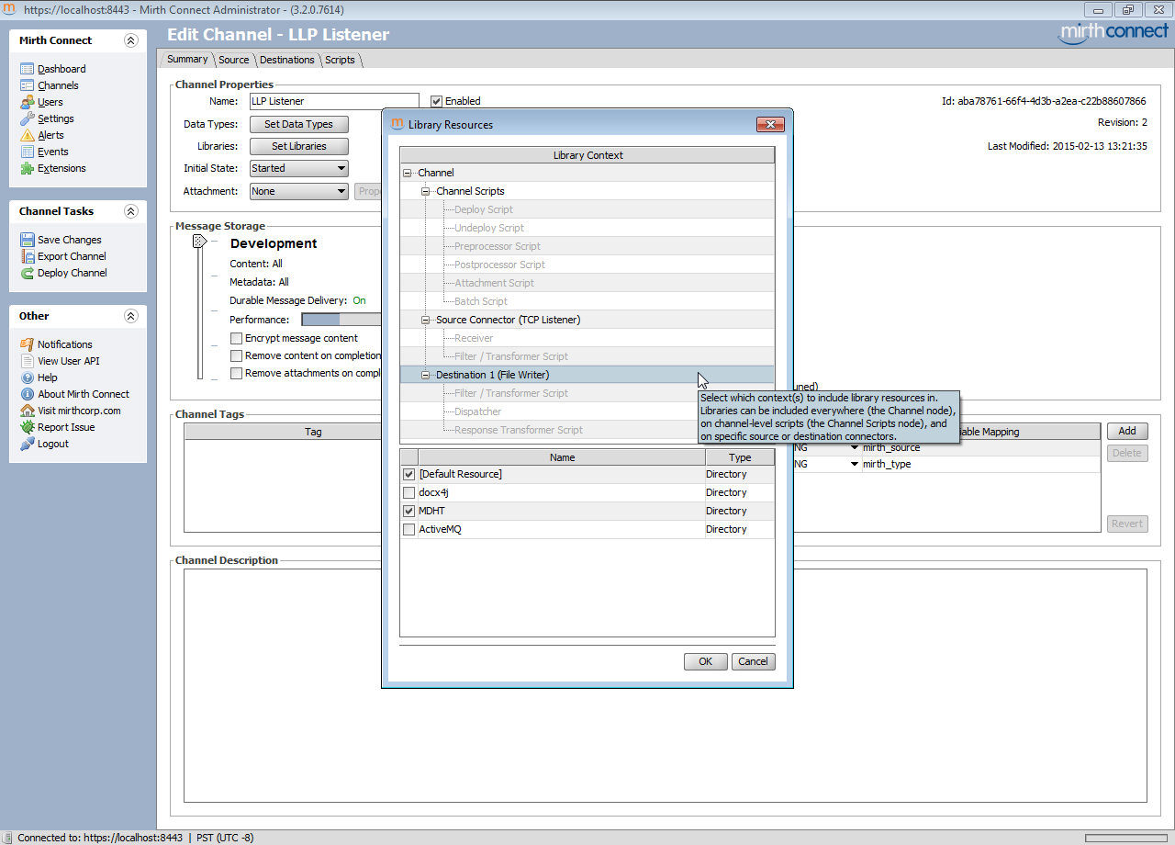Select the Response Transformer Script row

(587, 430)
